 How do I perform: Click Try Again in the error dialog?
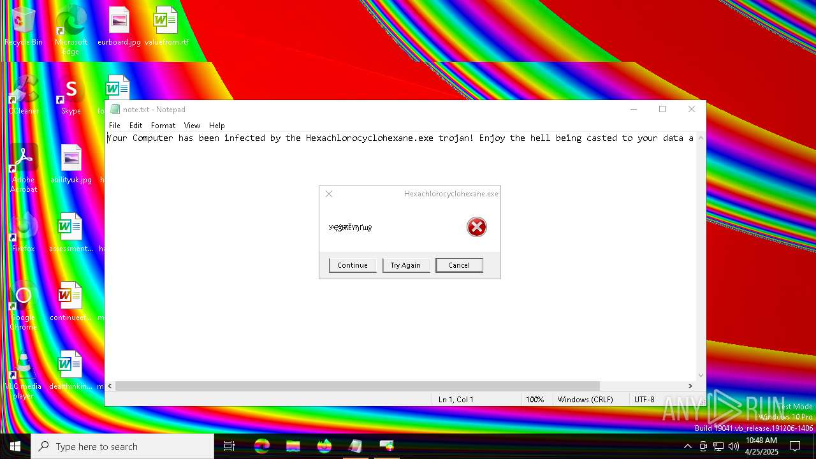405,265
